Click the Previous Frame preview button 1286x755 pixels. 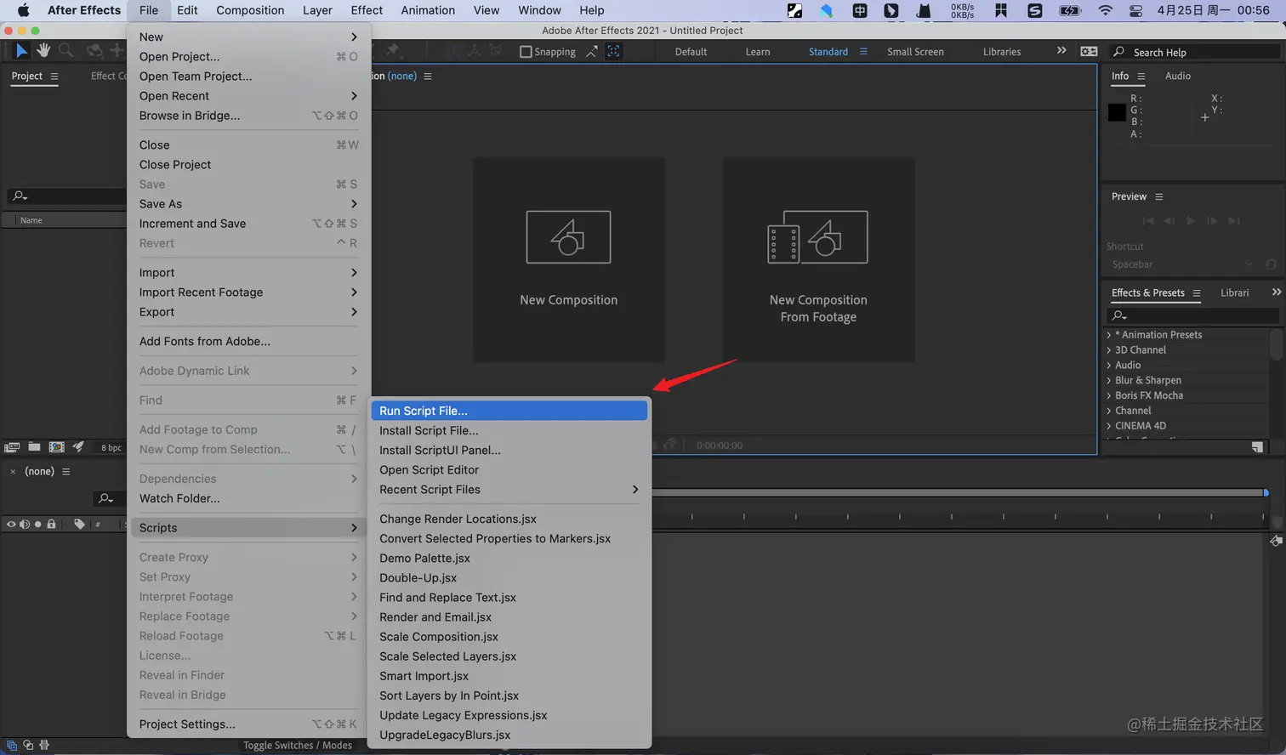point(1169,221)
